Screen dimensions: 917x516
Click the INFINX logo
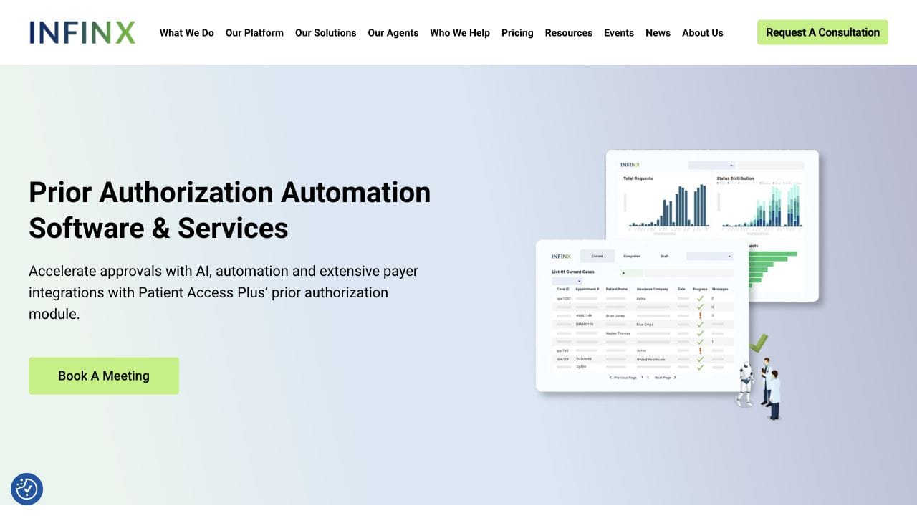82,32
